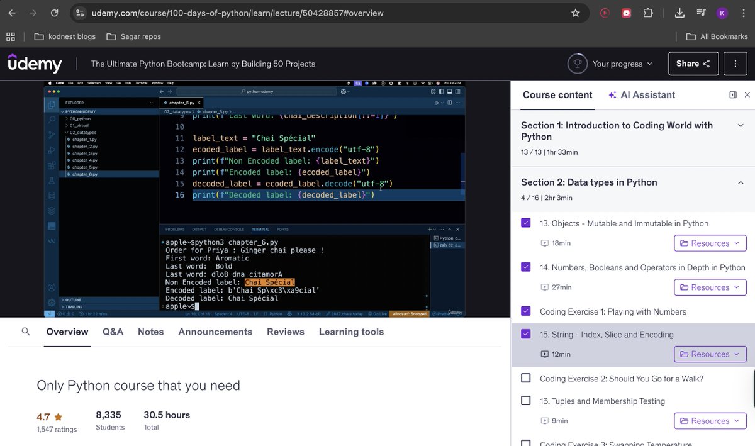Click the Ultimate Python Bootcamp course title
The height and width of the screenshot is (446, 755).
pyautogui.click(x=203, y=64)
